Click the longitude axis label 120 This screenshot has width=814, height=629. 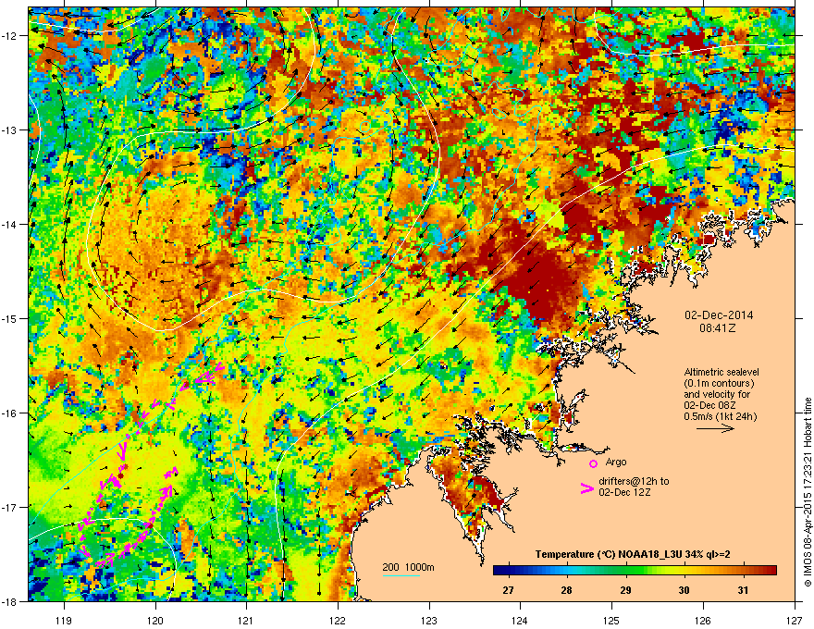(155, 621)
